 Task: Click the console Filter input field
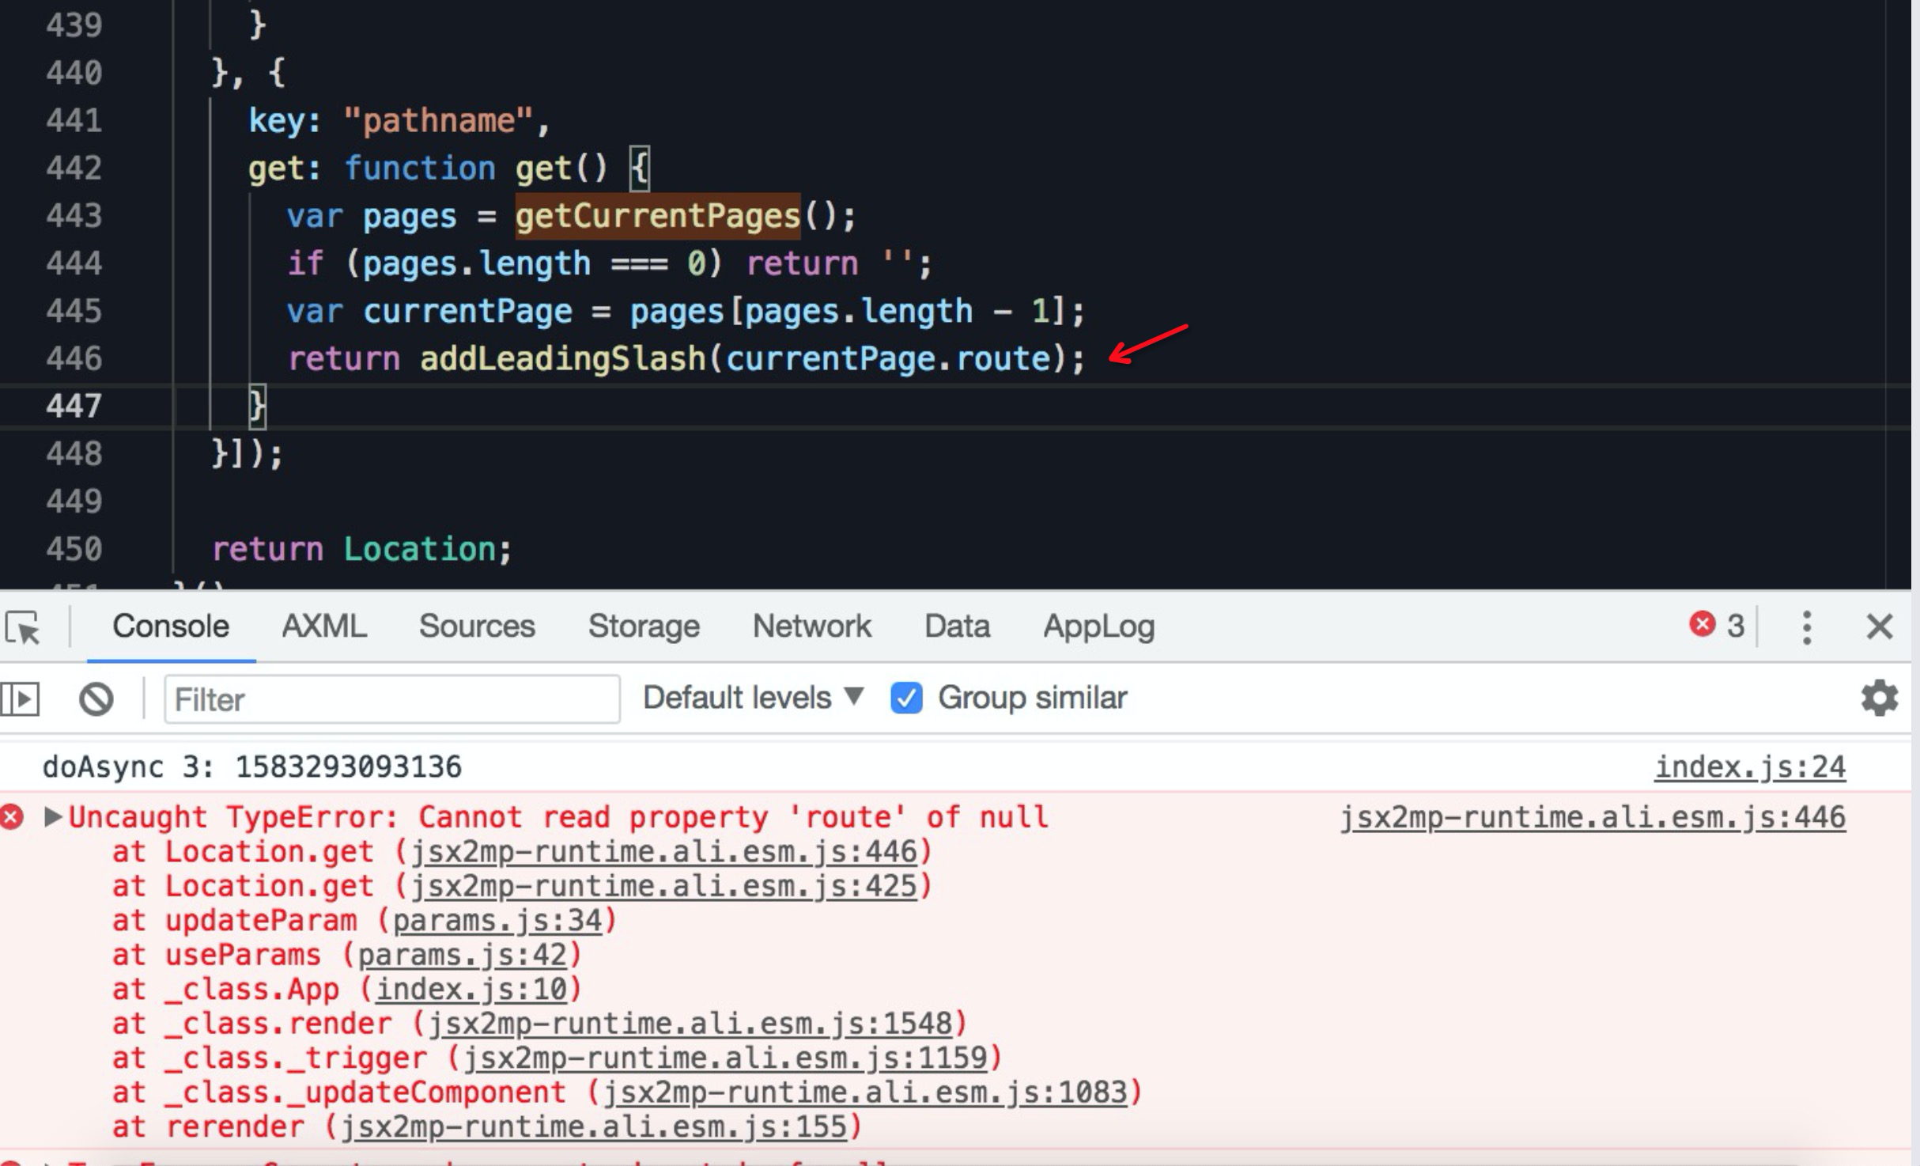tap(392, 699)
